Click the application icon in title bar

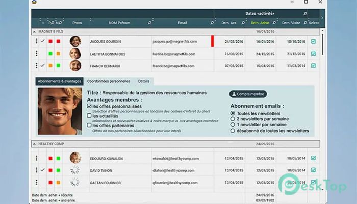pos(34,2)
